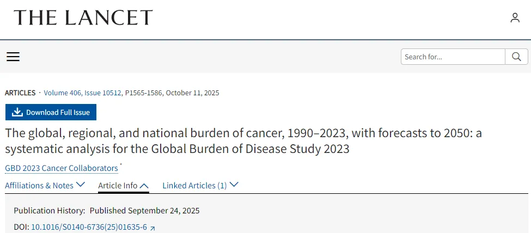Click the page range P1565-1586 text
Screen dimensions: 531x233
(x=143, y=93)
